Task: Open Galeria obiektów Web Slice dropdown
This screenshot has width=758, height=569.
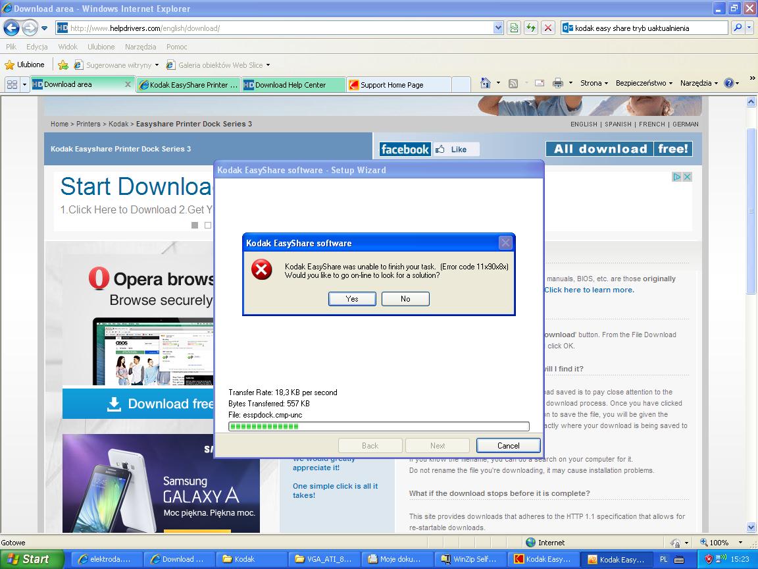Action: click(x=218, y=65)
